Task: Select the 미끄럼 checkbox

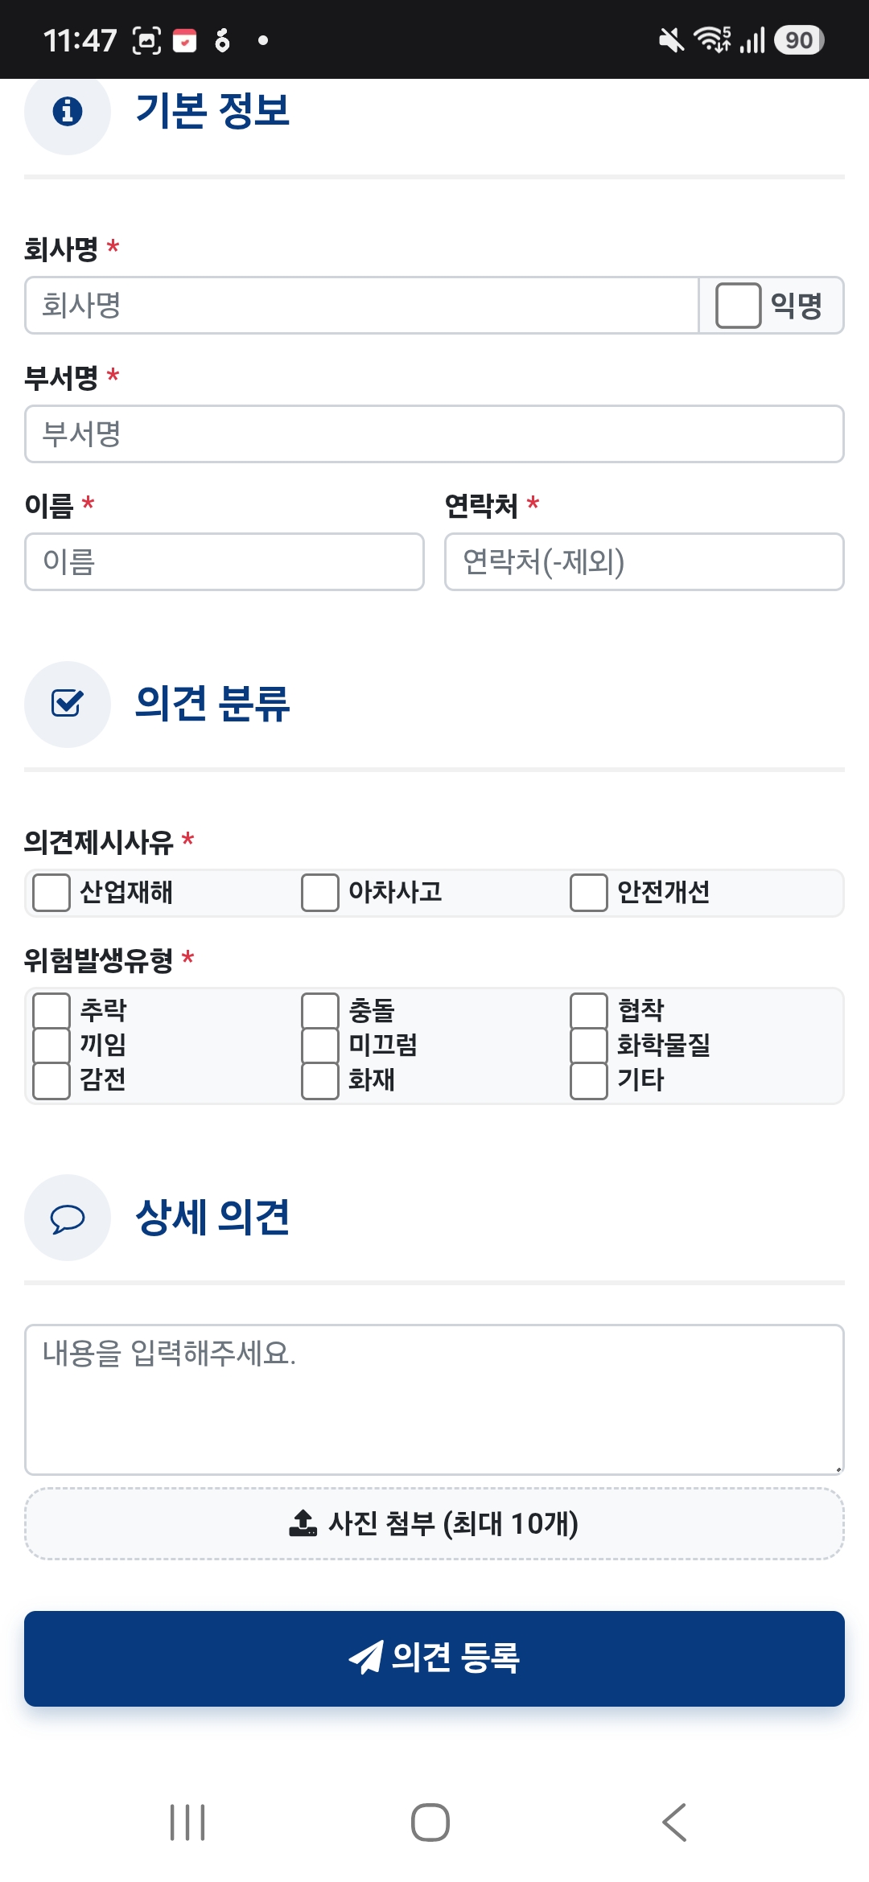Action: 319,1045
